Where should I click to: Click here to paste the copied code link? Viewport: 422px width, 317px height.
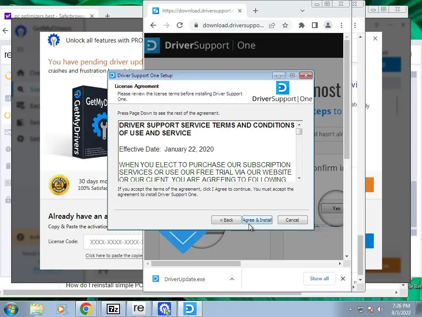tap(114, 255)
